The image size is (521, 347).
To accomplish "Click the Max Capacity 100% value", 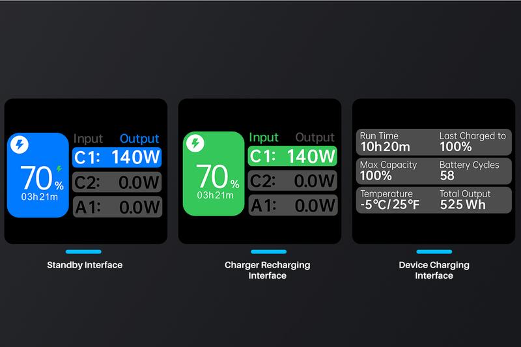I will (x=376, y=176).
